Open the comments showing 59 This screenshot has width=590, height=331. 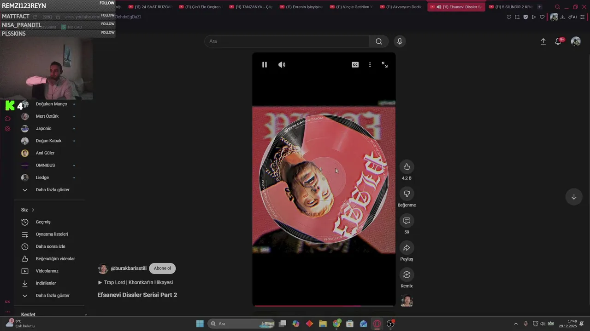pos(407,221)
